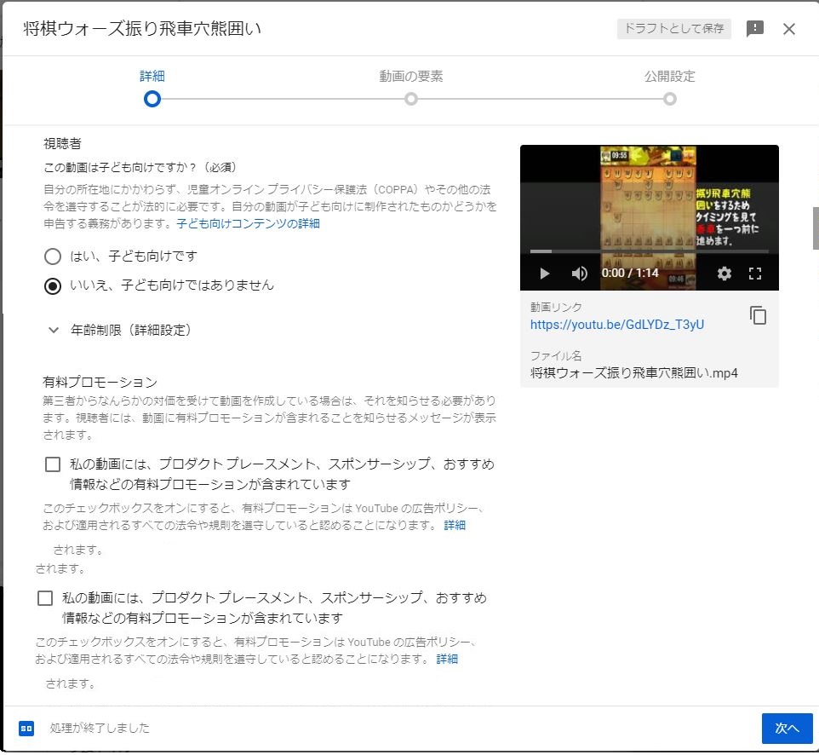Check second duplicated paid promotion checkbox

(x=45, y=598)
